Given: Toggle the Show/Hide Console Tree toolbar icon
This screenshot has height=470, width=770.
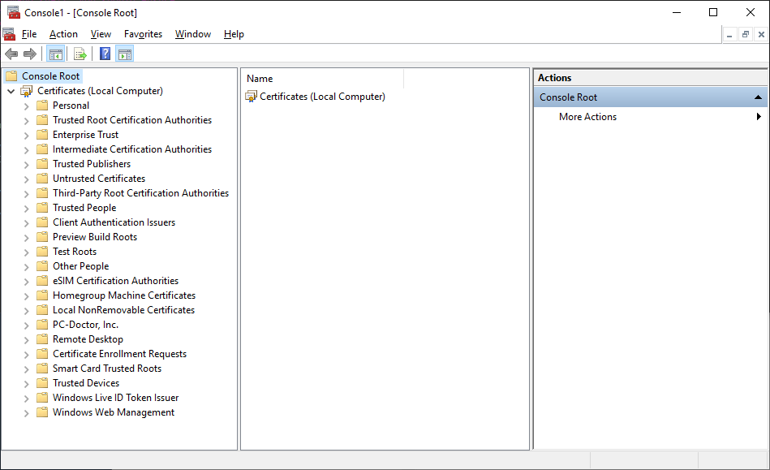Looking at the screenshot, I should click(x=55, y=54).
